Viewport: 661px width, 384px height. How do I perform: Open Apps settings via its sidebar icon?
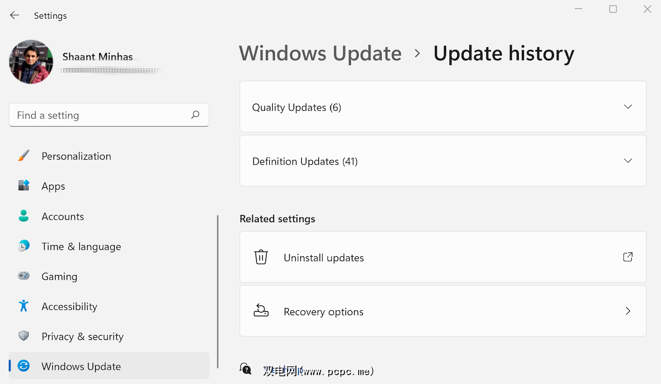[23, 186]
